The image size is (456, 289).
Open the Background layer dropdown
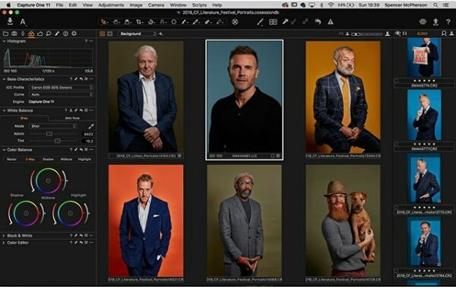137,33
